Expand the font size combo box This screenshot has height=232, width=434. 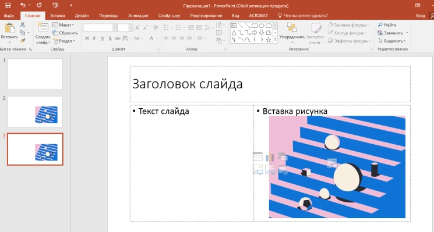point(130,28)
